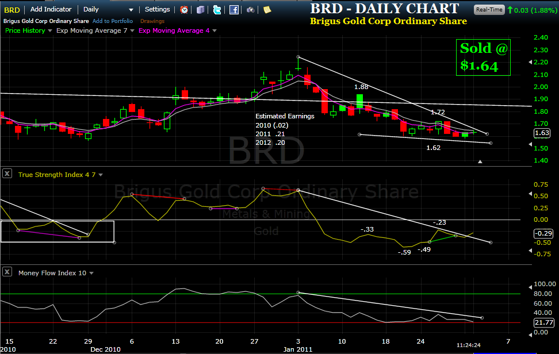Toggle the Real-Time button

point(489,10)
